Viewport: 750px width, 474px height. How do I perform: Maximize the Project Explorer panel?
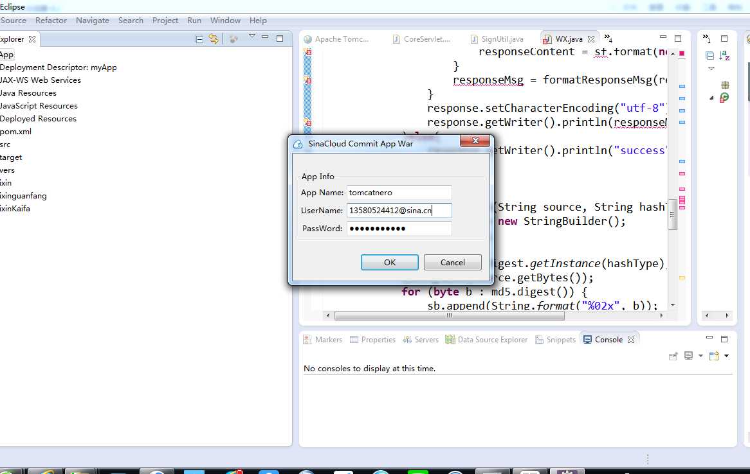tap(280, 39)
